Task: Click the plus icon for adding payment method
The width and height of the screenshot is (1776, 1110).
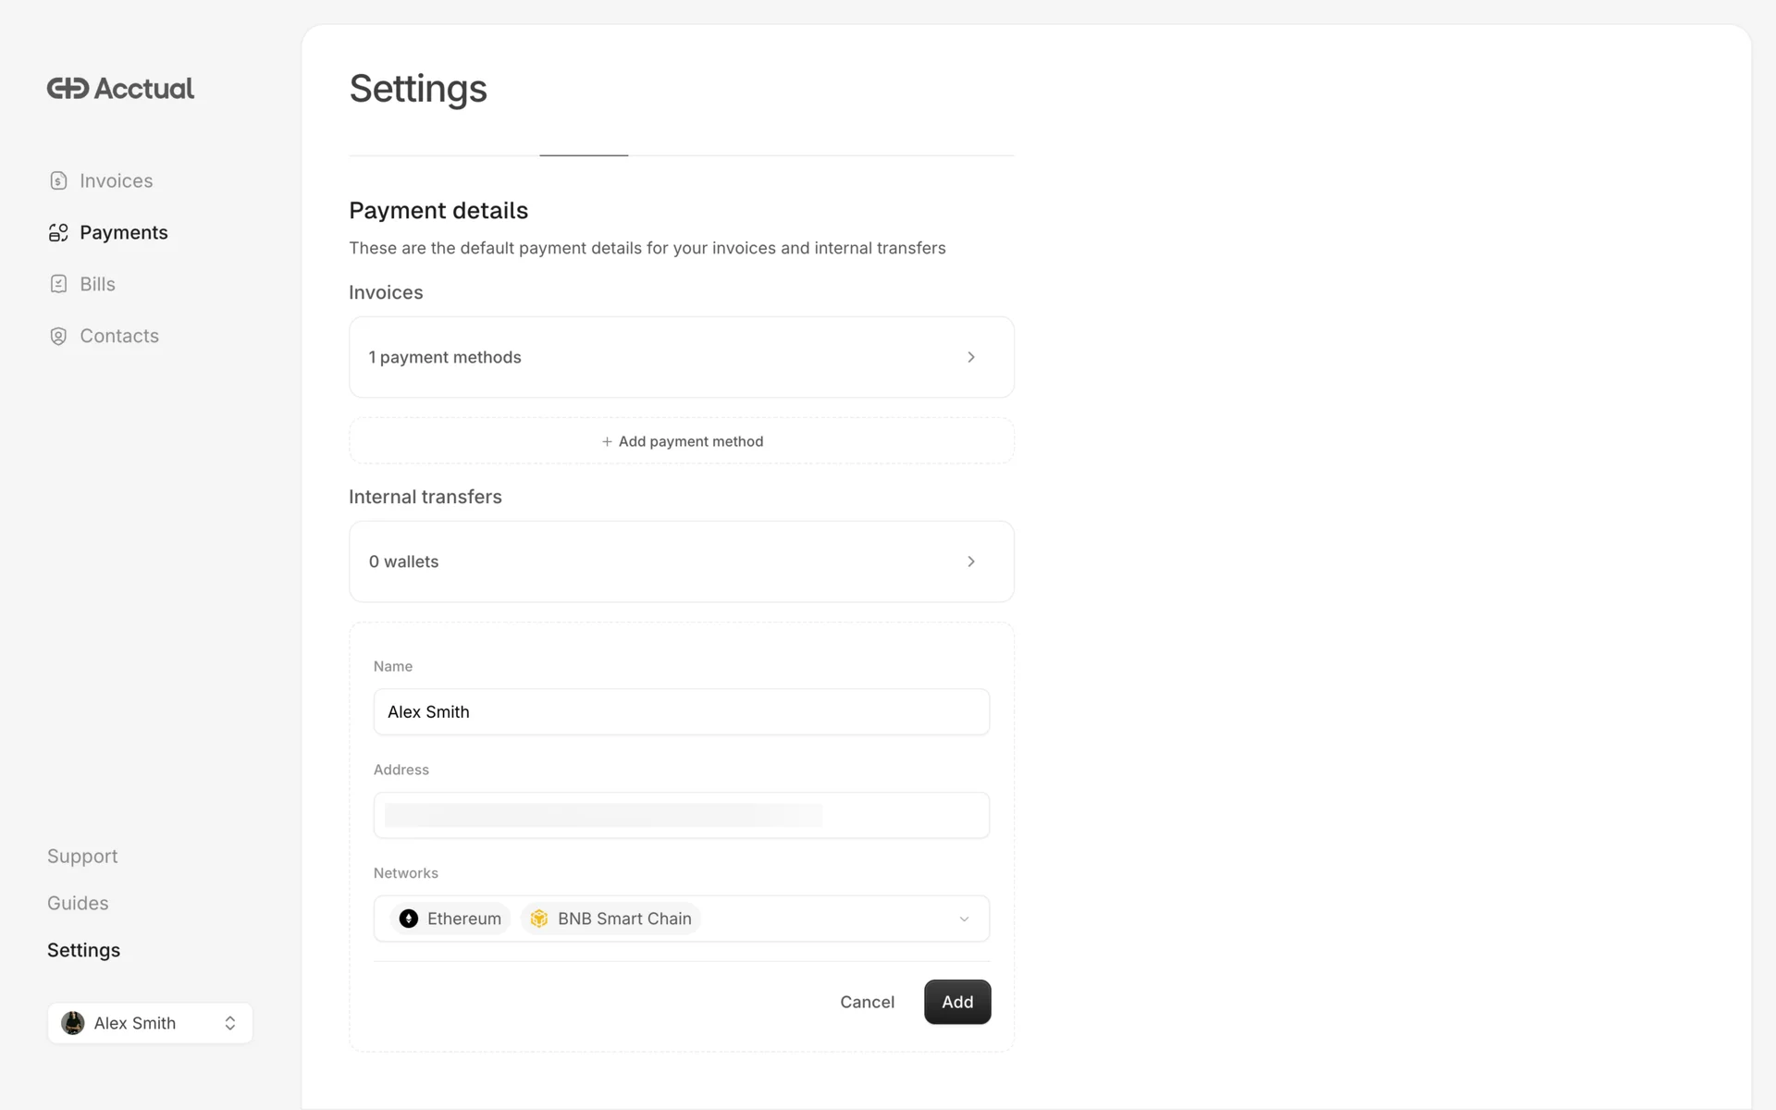Action: 607,442
